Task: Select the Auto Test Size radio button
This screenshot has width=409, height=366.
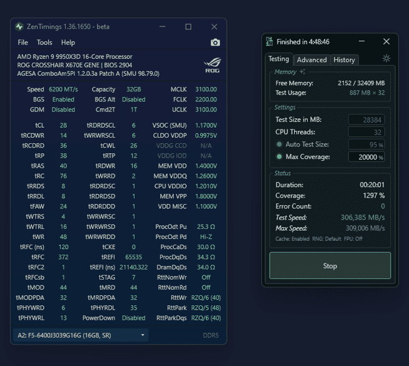Action: [x=279, y=144]
